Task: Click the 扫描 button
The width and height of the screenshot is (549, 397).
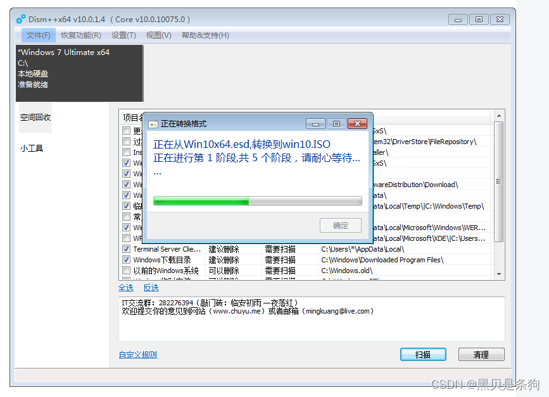Action: click(x=423, y=355)
